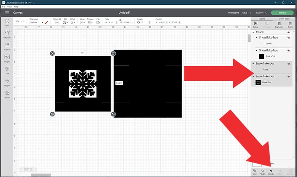Open the View menu
Image resolution: width=297 pixels, height=177 pixels.
[x=9, y=7]
